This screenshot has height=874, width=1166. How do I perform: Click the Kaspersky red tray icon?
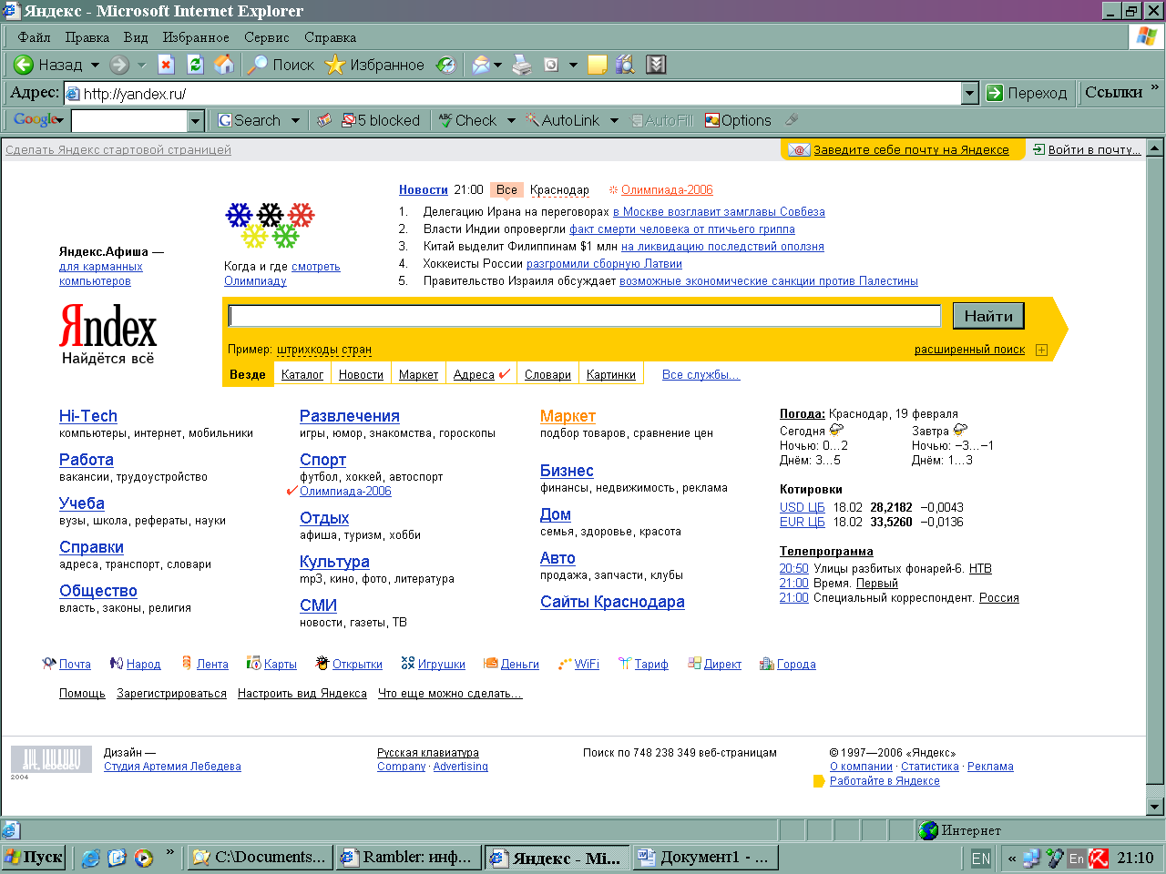pyautogui.click(x=1099, y=858)
